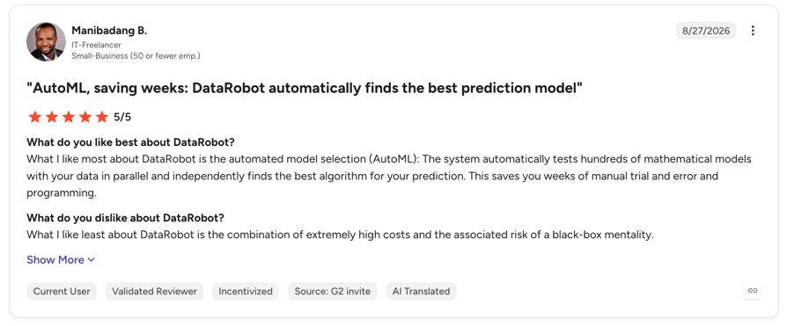787x326 pixels.
Task: Click the third red rating star
Action: pos(69,117)
